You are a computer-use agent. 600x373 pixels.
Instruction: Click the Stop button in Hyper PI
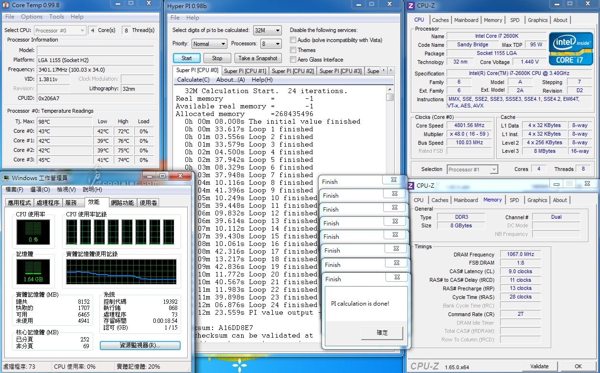coord(217,58)
